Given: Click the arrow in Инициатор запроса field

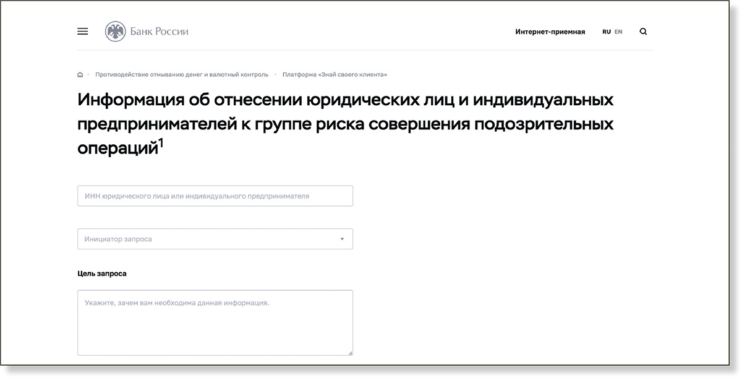Looking at the screenshot, I should pos(342,239).
